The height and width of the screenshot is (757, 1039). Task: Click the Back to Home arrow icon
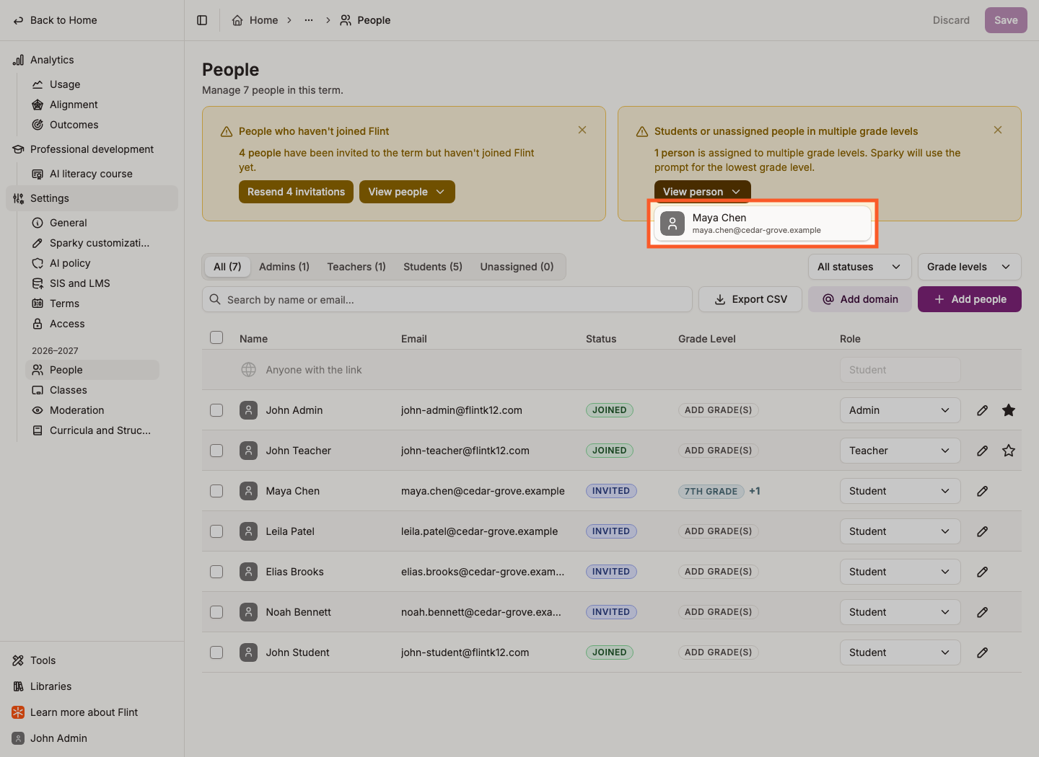coord(18,20)
